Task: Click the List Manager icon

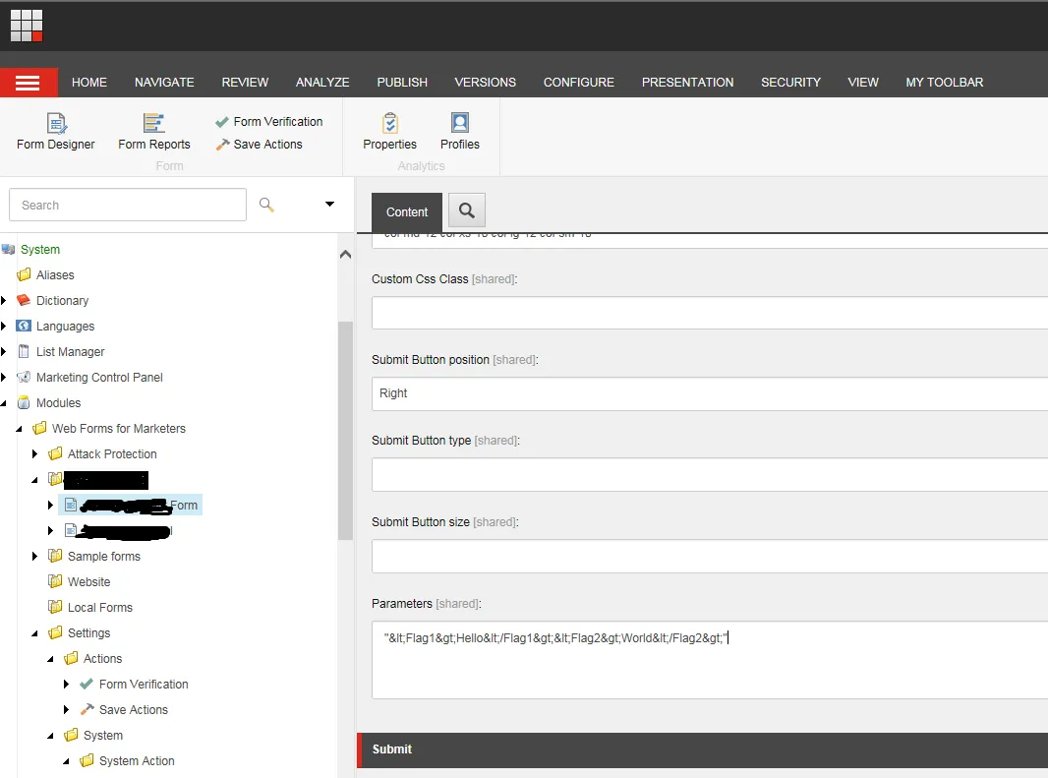Action: [24, 351]
